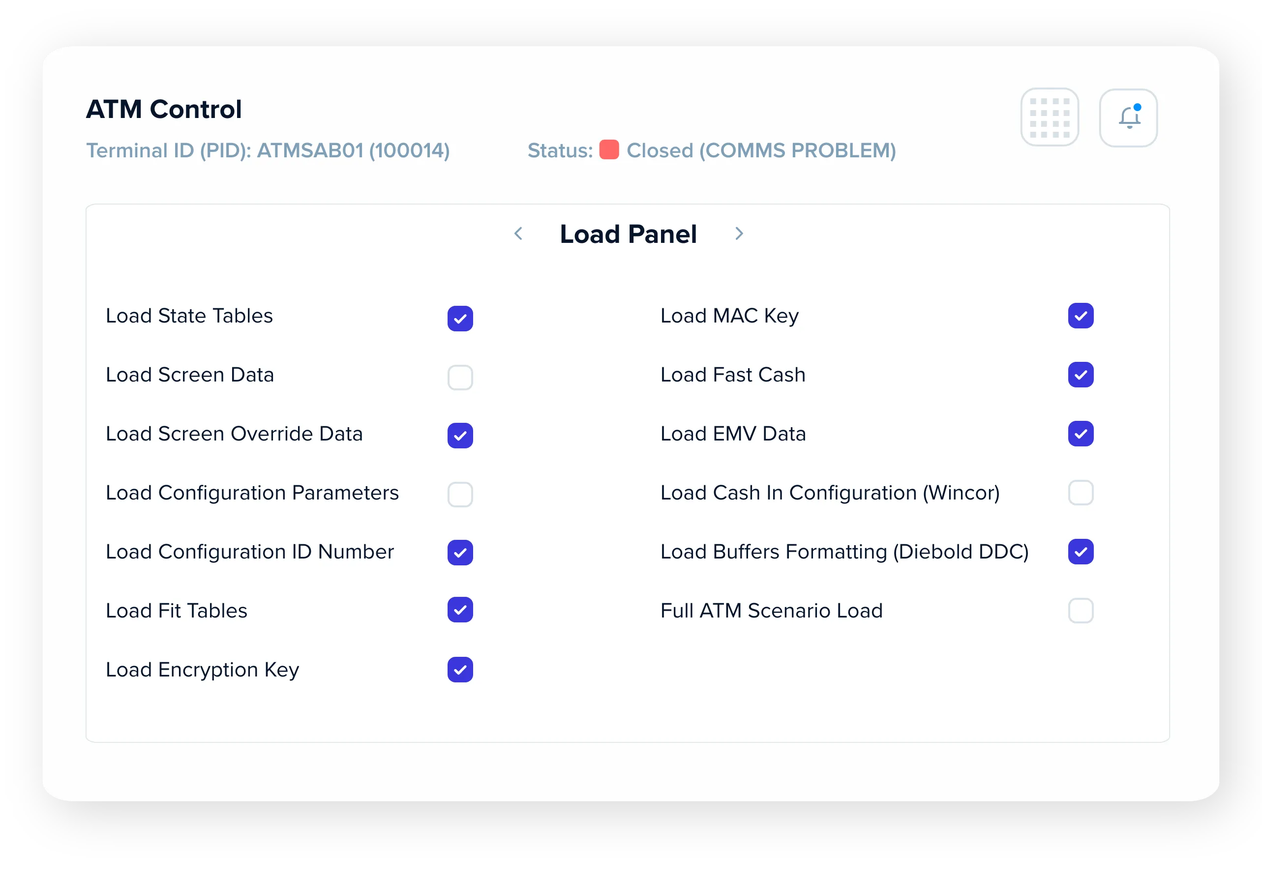The height and width of the screenshot is (881, 1262).
Task: Enable Load Configuration Parameters checkbox
Action: [460, 494]
